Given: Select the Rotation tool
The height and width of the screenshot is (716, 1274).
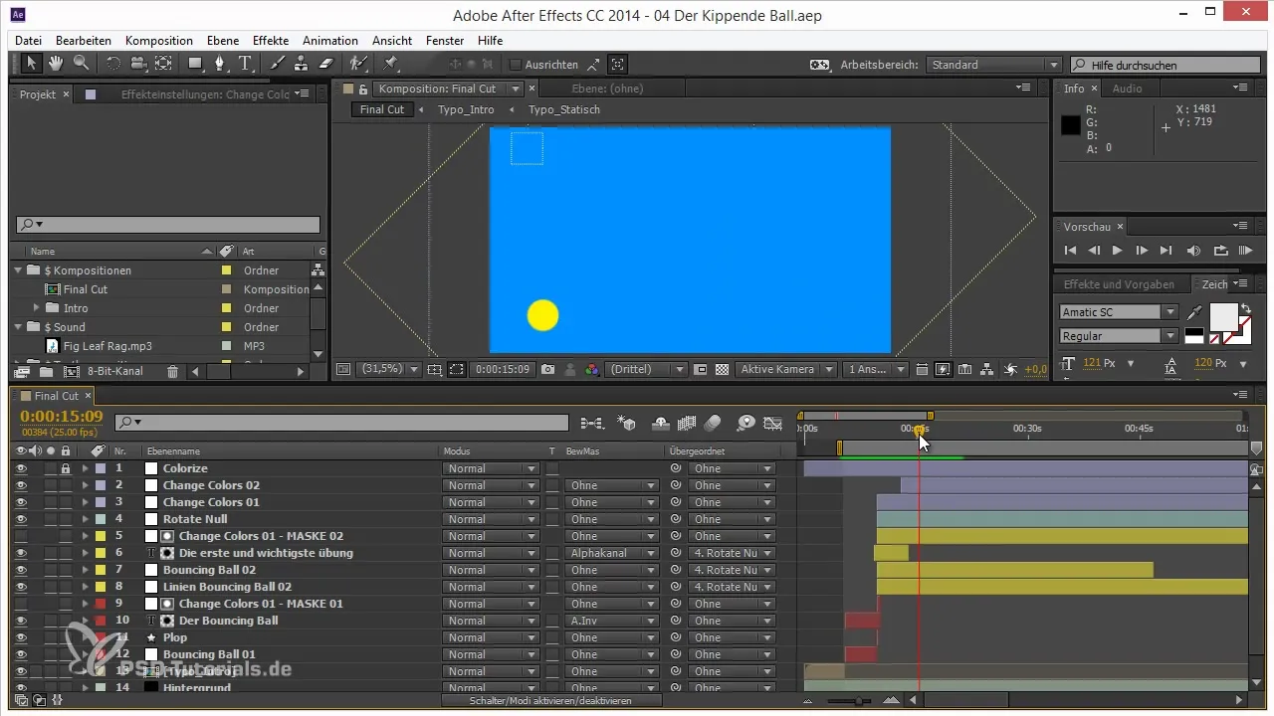Looking at the screenshot, I should tap(112, 64).
